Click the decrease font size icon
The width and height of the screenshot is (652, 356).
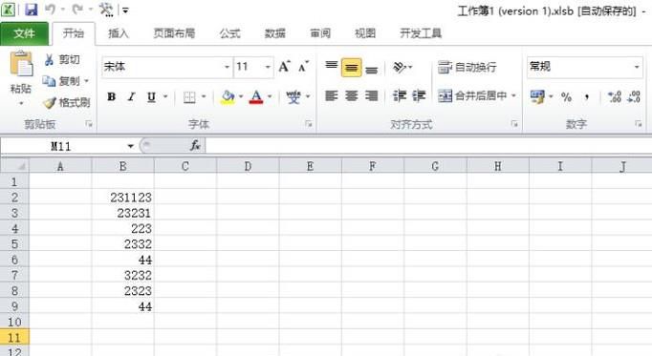[x=304, y=67]
